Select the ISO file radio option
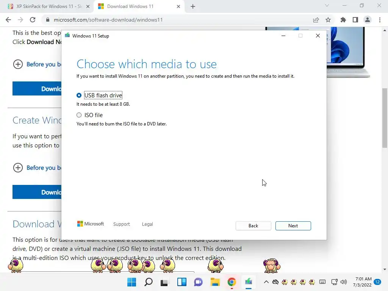 coord(79,115)
